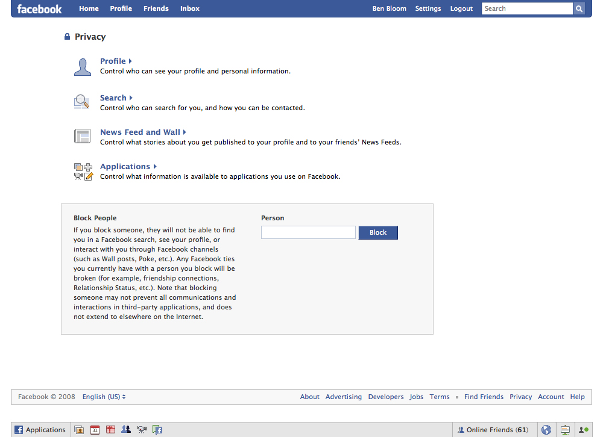Click the News Feed and Wall icon
Screen dimensions: 603x437
tap(82, 136)
